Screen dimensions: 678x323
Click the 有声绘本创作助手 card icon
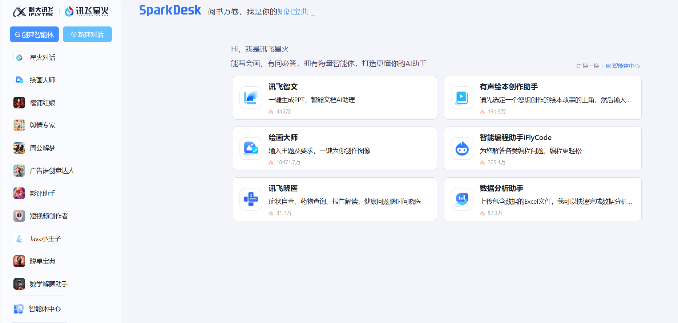tap(462, 98)
